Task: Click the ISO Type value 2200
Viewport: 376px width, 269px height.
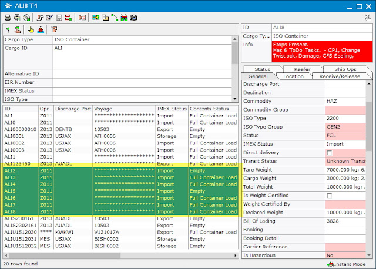Action: (345, 119)
